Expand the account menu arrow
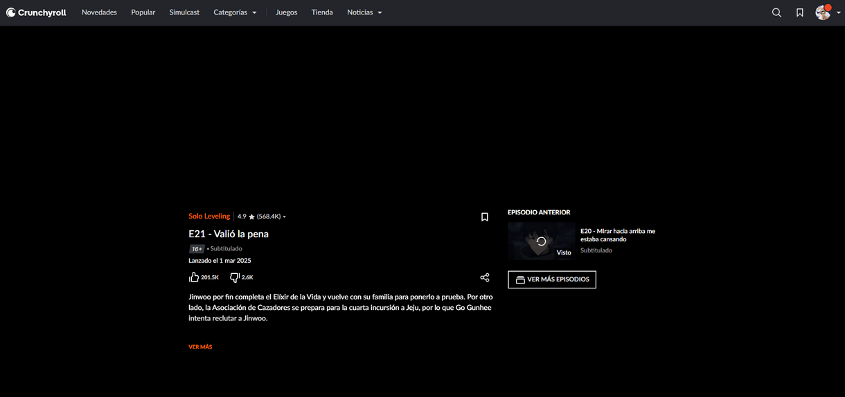 coord(838,12)
